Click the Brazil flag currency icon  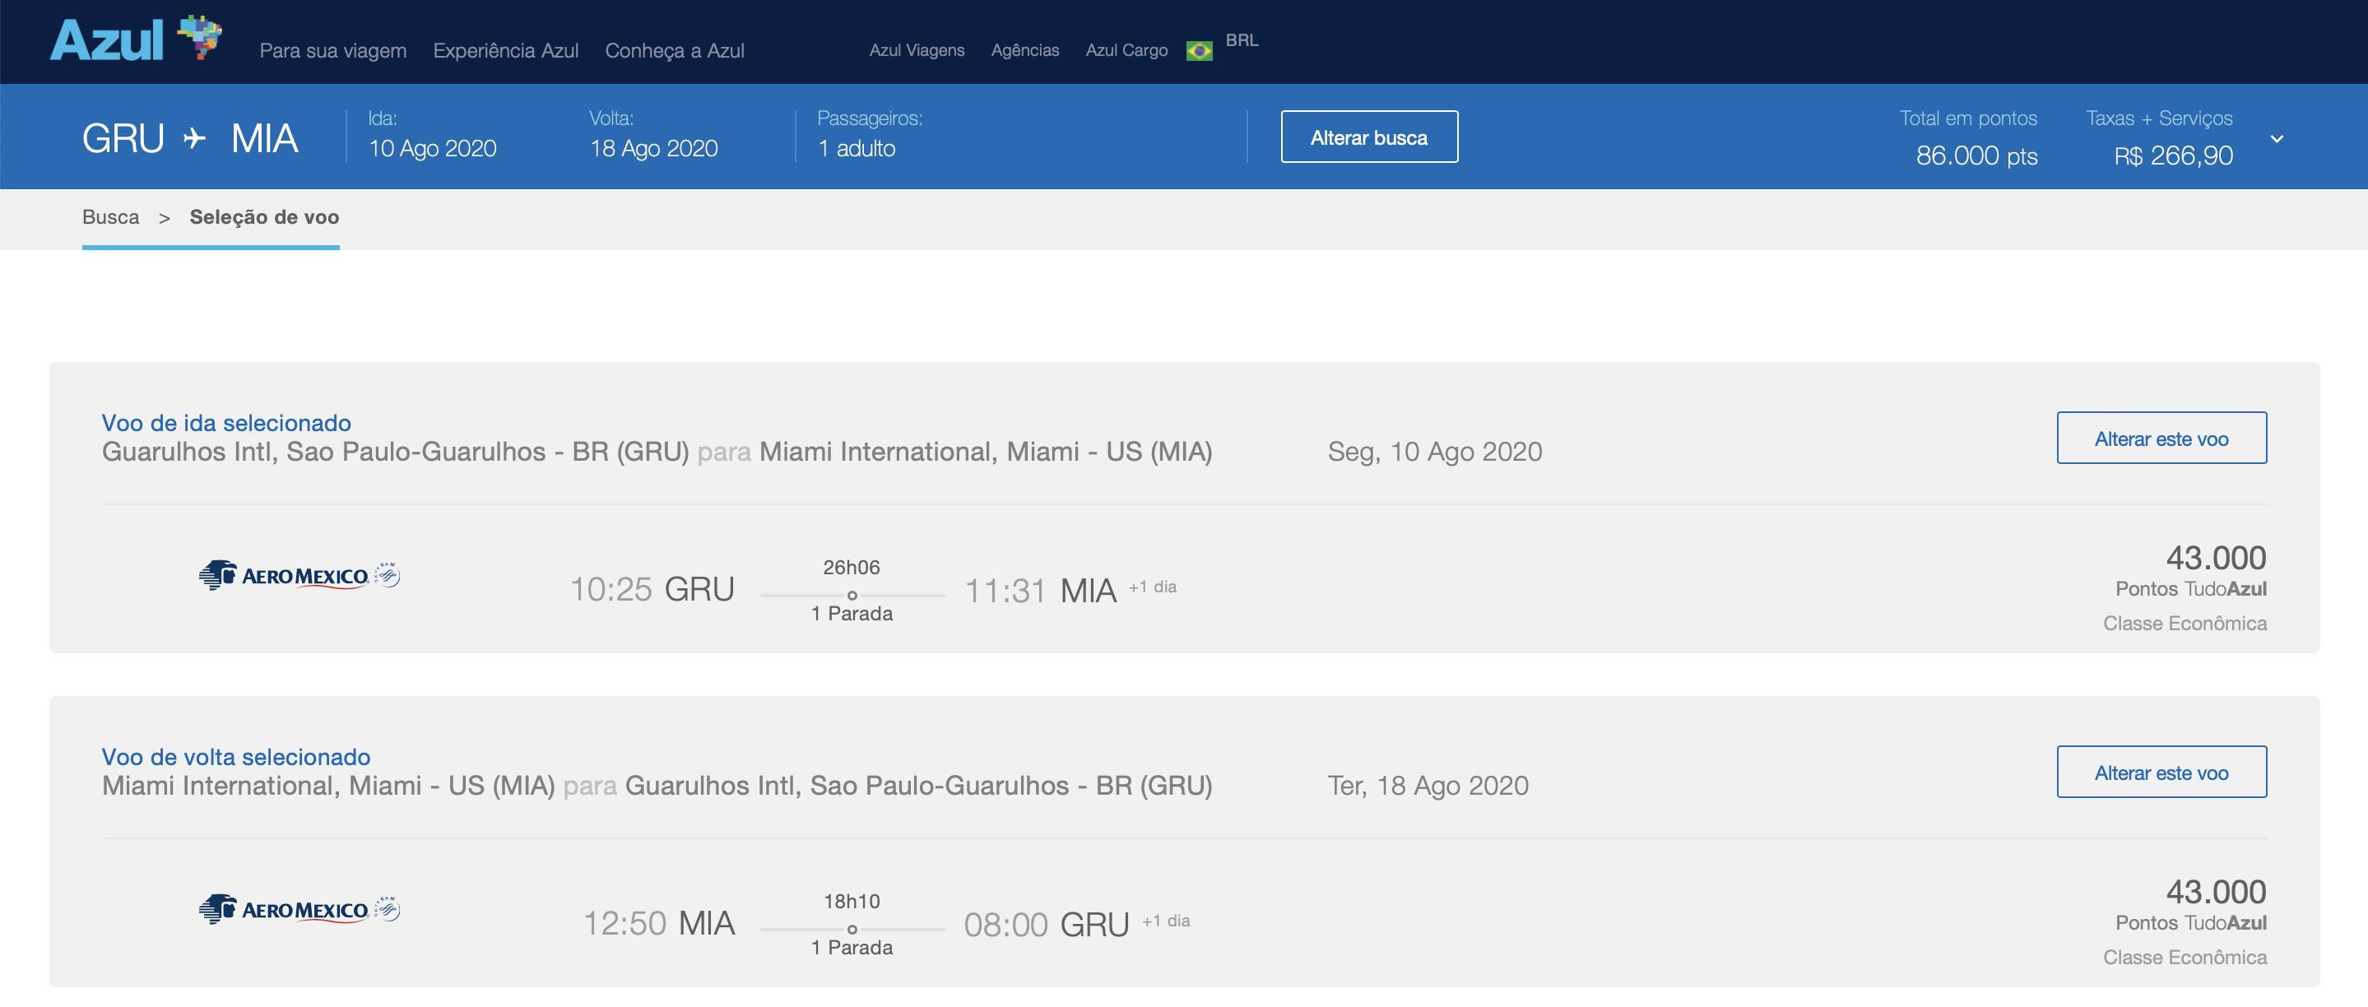1199,52
